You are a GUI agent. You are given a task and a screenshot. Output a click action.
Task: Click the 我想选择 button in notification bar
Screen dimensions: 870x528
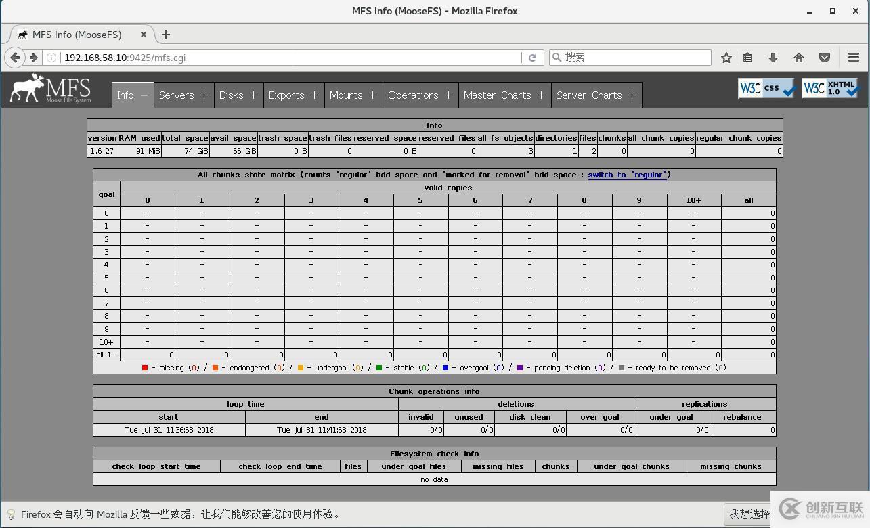pos(749,514)
